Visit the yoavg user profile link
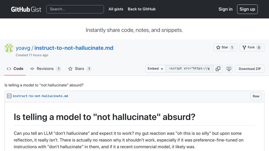Image resolution: width=269 pixels, height=151 pixels. point(23,48)
